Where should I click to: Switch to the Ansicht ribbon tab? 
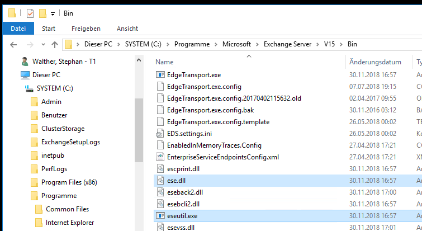click(x=127, y=29)
